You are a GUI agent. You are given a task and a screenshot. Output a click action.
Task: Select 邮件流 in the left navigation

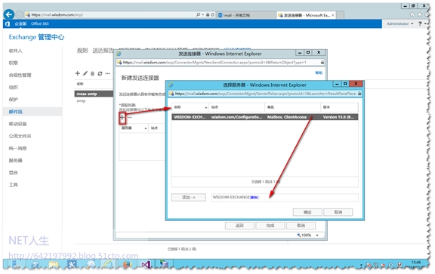click(x=16, y=112)
